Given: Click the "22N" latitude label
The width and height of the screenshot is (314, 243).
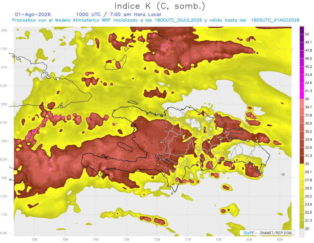Looking at the screenshot, I should 4,30.
